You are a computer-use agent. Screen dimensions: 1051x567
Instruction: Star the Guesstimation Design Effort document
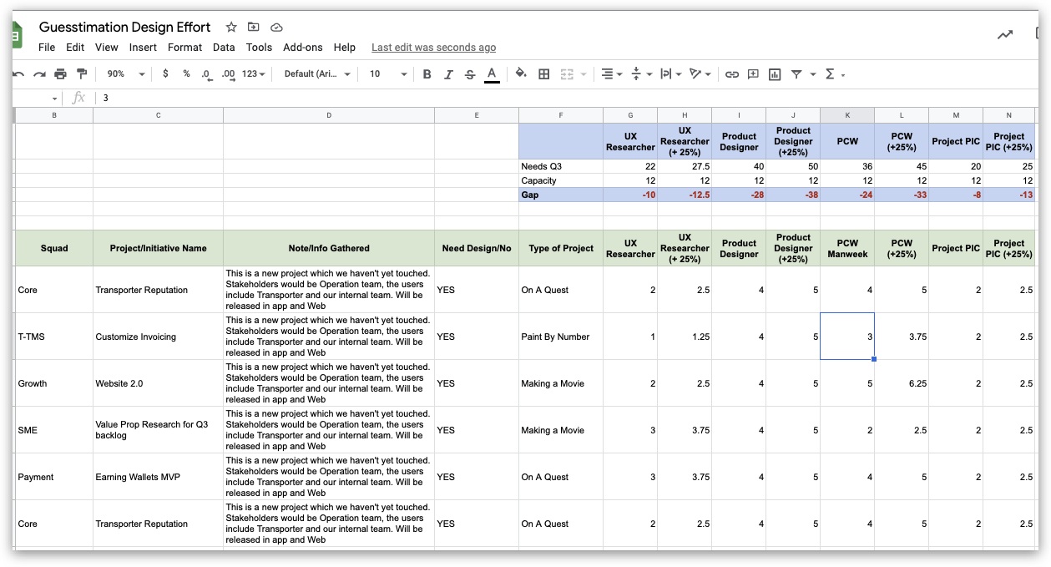(x=231, y=28)
